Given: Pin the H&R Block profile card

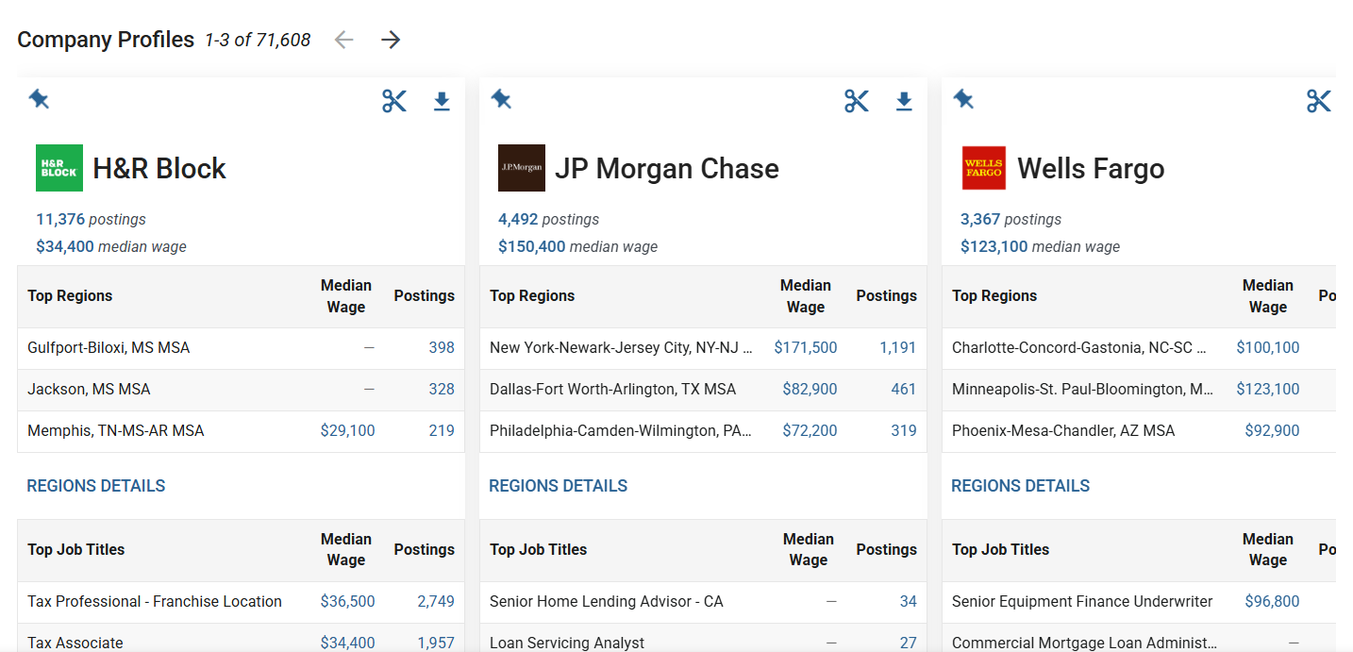Looking at the screenshot, I should (39, 99).
